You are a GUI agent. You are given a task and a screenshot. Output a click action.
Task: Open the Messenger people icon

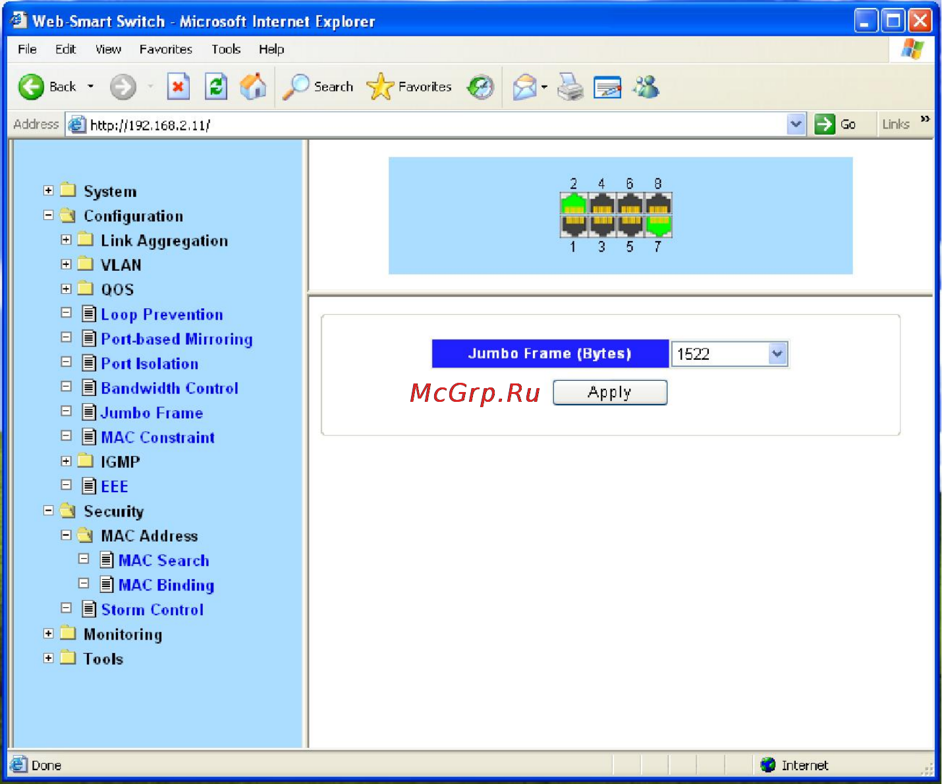(x=646, y=87)
